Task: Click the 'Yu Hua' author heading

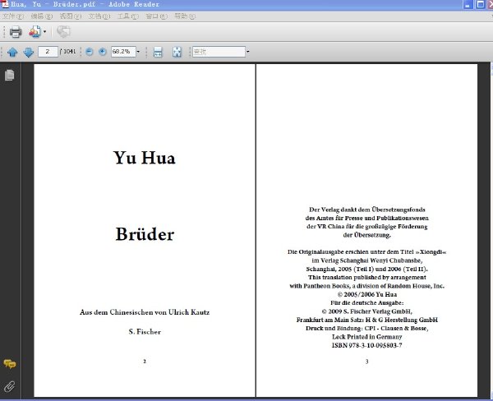Action: 145,158
